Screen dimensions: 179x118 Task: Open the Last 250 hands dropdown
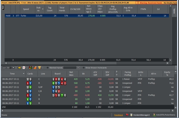coord(13,68)
